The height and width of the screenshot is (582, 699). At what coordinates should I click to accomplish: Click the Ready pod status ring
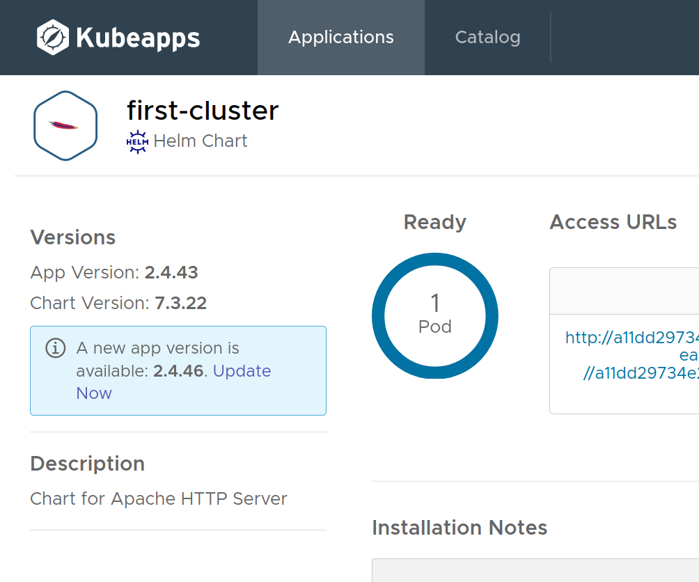click(435, 316)
